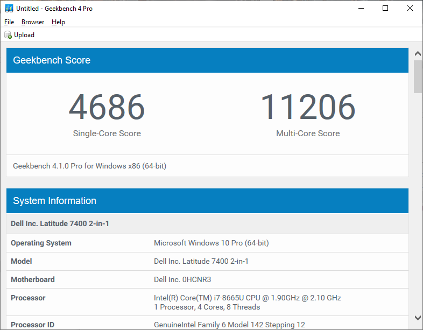Click the Dell Inc. 0HCNR3 motherboard value
Viewport: 423px width, 330px height.
pos(182,279)
